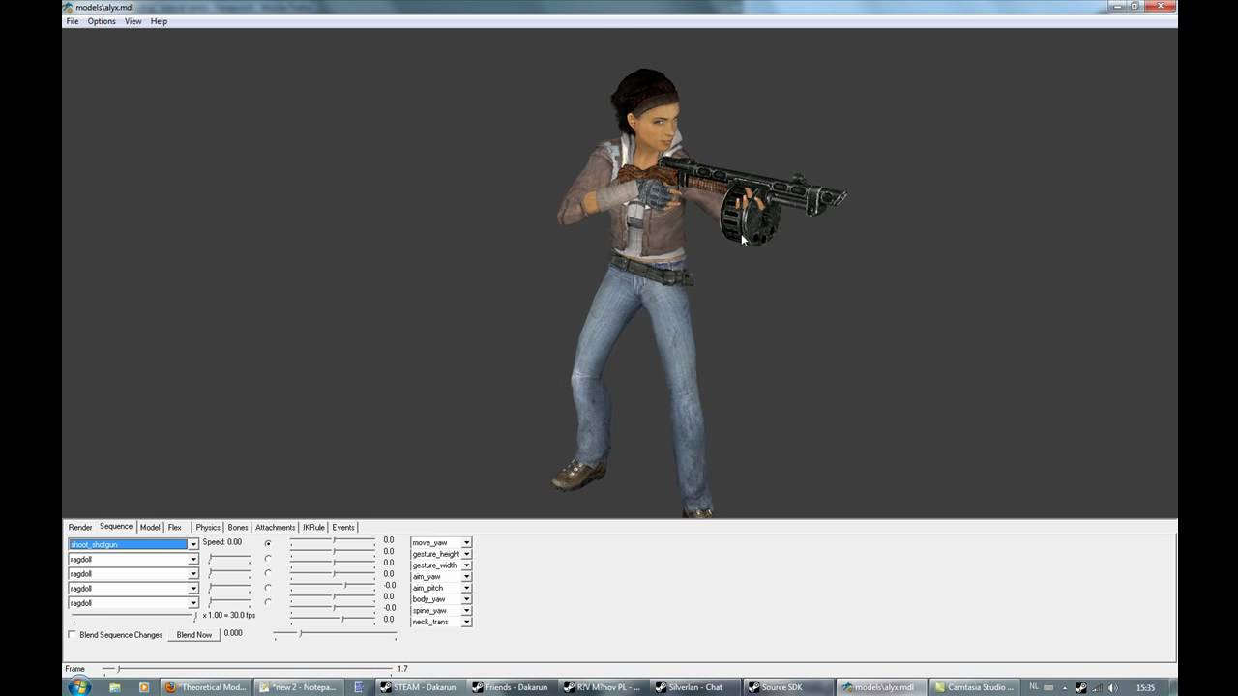1238x696 pixels.
Task: Enable Blend Sequence Changes checkbox
Action: point(72,635)
